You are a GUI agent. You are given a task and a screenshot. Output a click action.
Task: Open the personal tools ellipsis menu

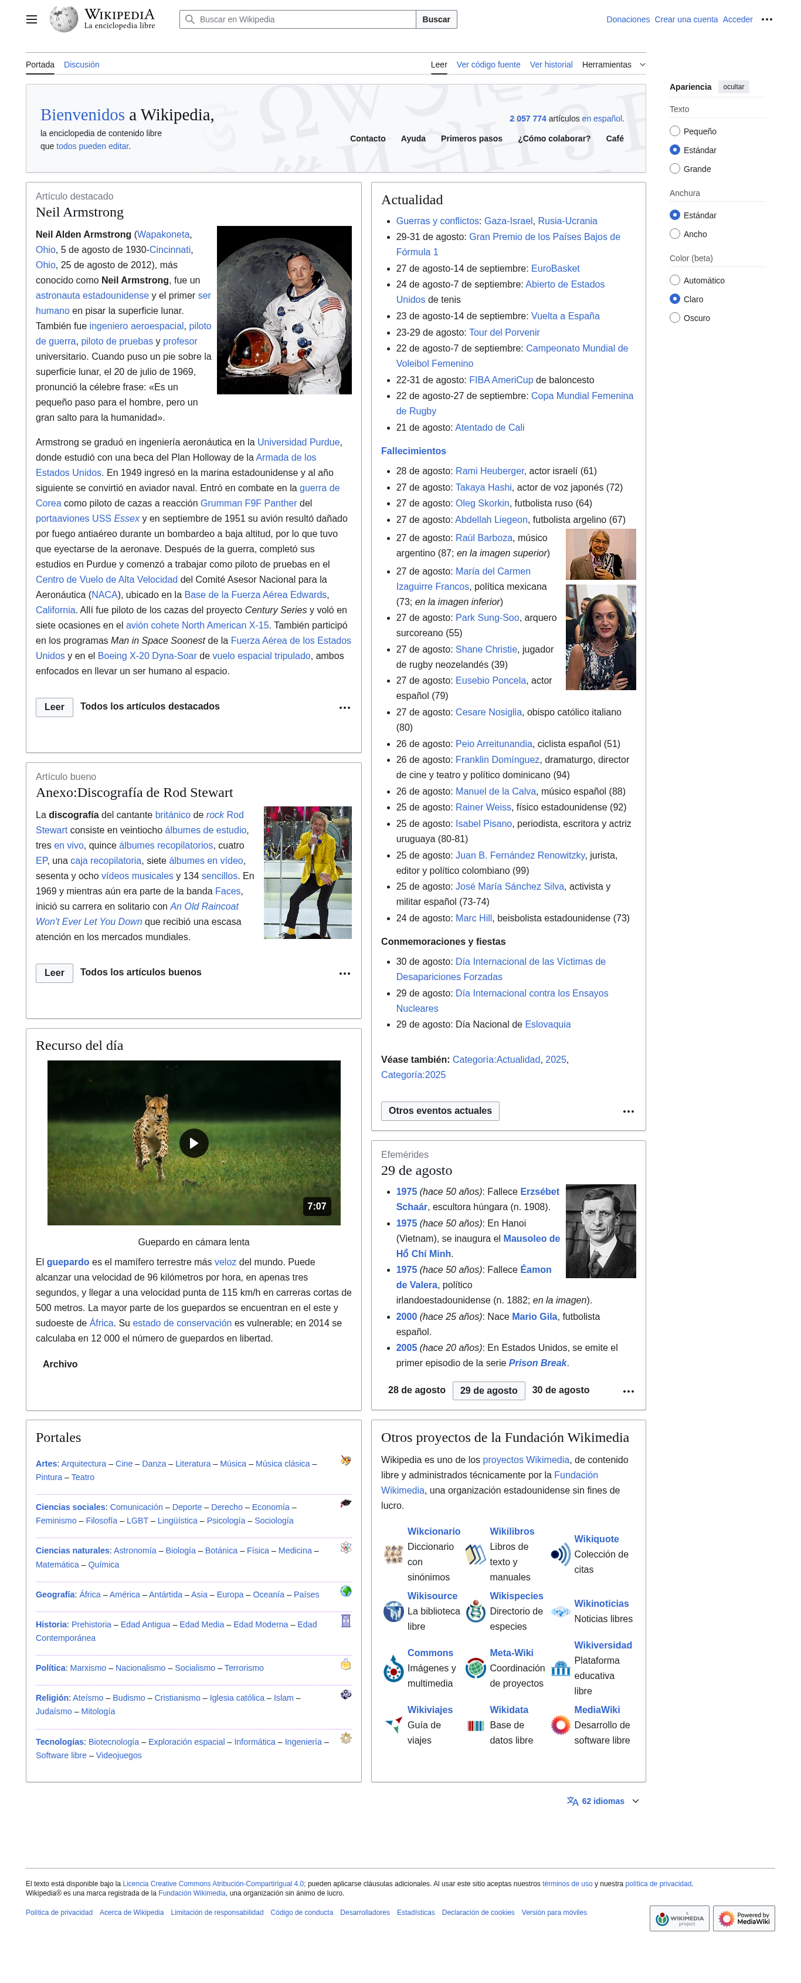pyautogui.click(x=766, y=19)
